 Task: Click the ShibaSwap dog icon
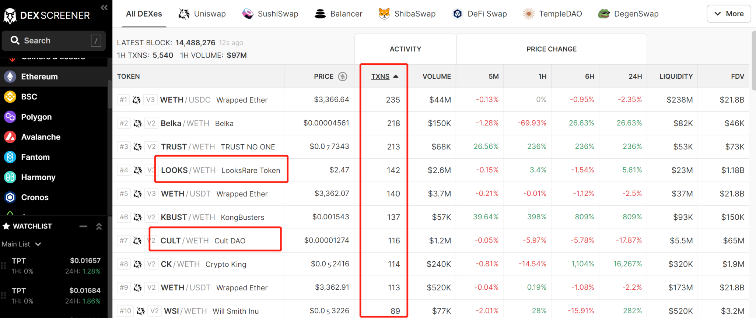click(x=384, y=14)
